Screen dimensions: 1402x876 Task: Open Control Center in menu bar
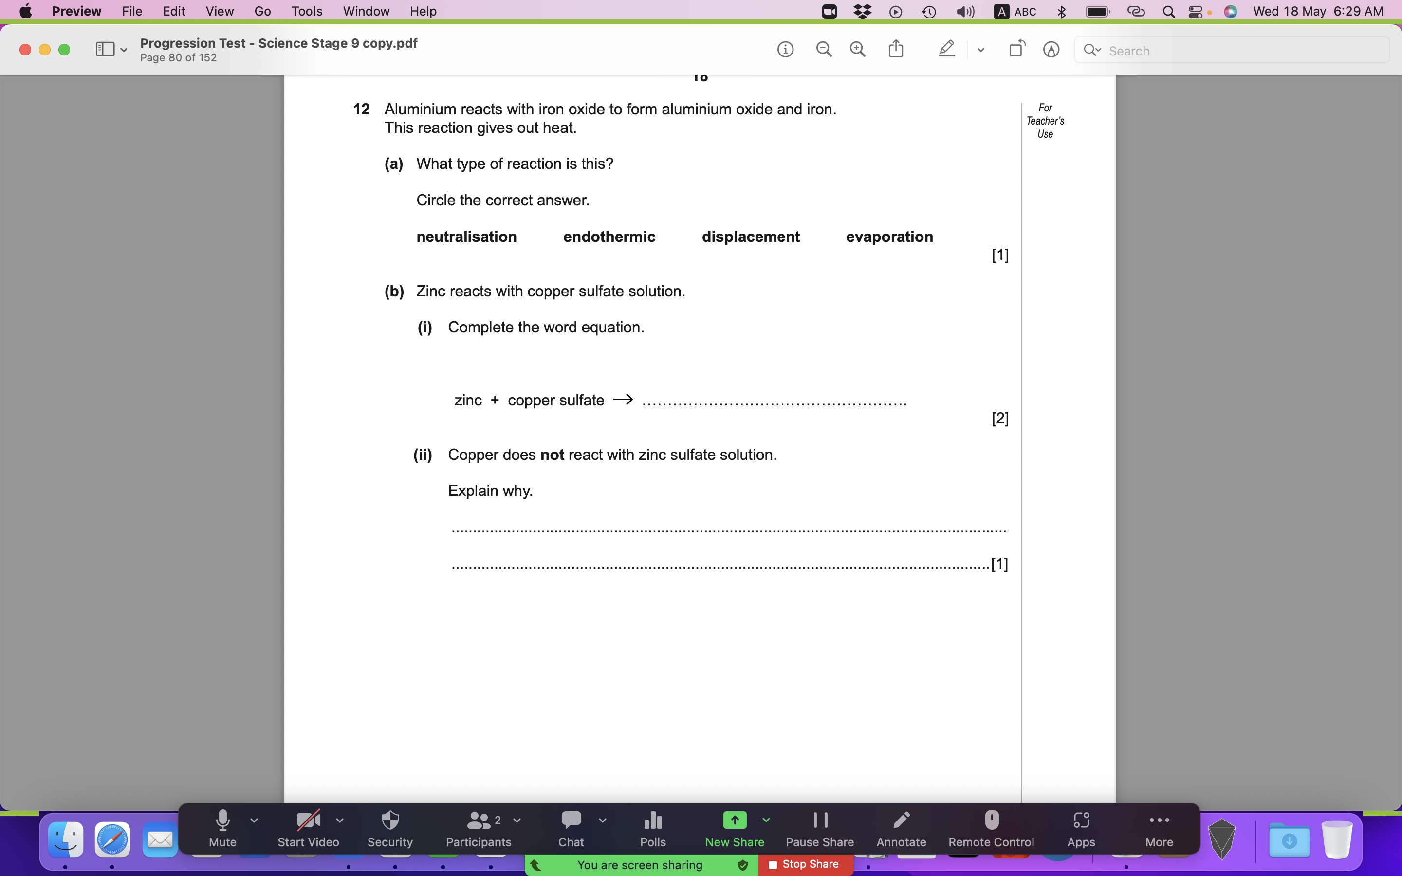point(1195,12)
